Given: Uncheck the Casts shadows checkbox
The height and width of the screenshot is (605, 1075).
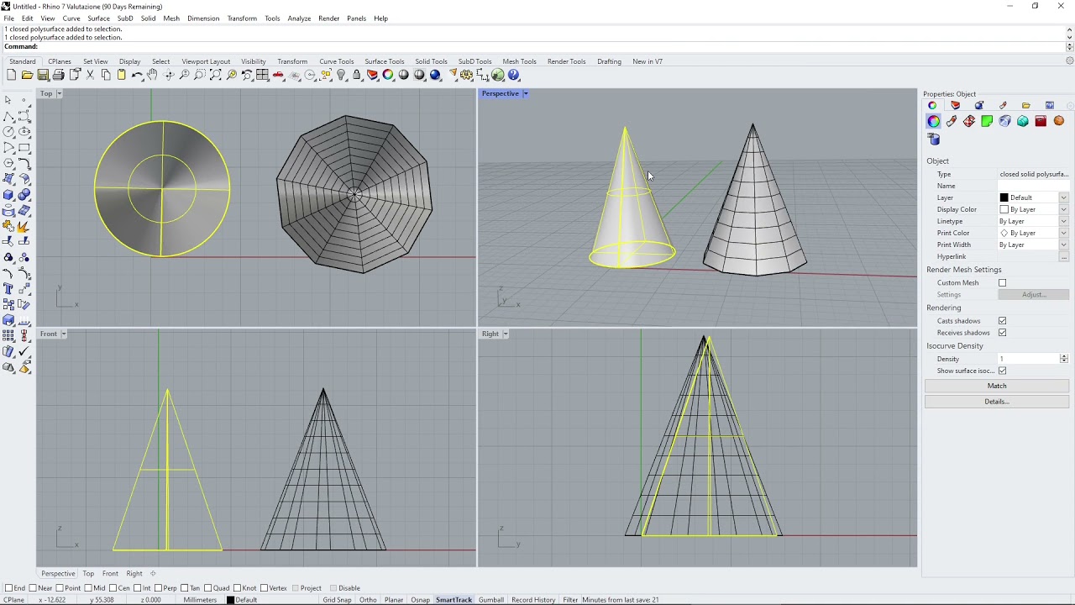Looking at the screenshot, I should [1002, 321].
